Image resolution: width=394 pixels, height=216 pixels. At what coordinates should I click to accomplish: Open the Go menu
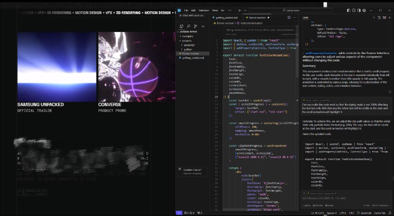tap(223, 10)
